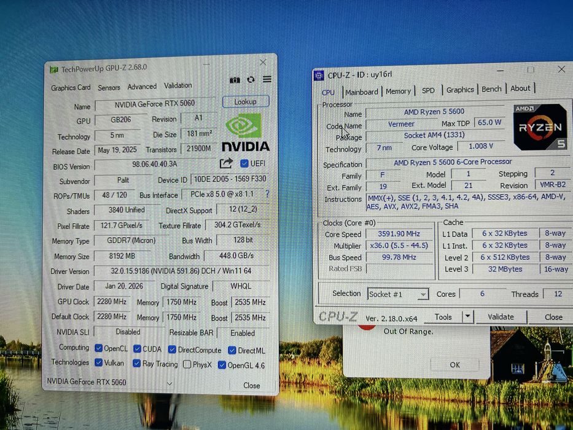Open the SPD tab in CPU-Z
The width and height of the screenshot is (573, 430).
[x=428, y=90]
